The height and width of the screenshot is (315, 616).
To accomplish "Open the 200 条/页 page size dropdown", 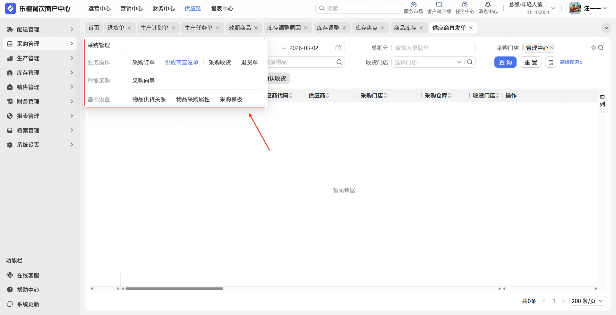I will pyautogui.click(x=587, y=301).
